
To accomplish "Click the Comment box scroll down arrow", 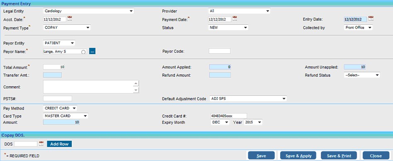I will coord(136,90).
